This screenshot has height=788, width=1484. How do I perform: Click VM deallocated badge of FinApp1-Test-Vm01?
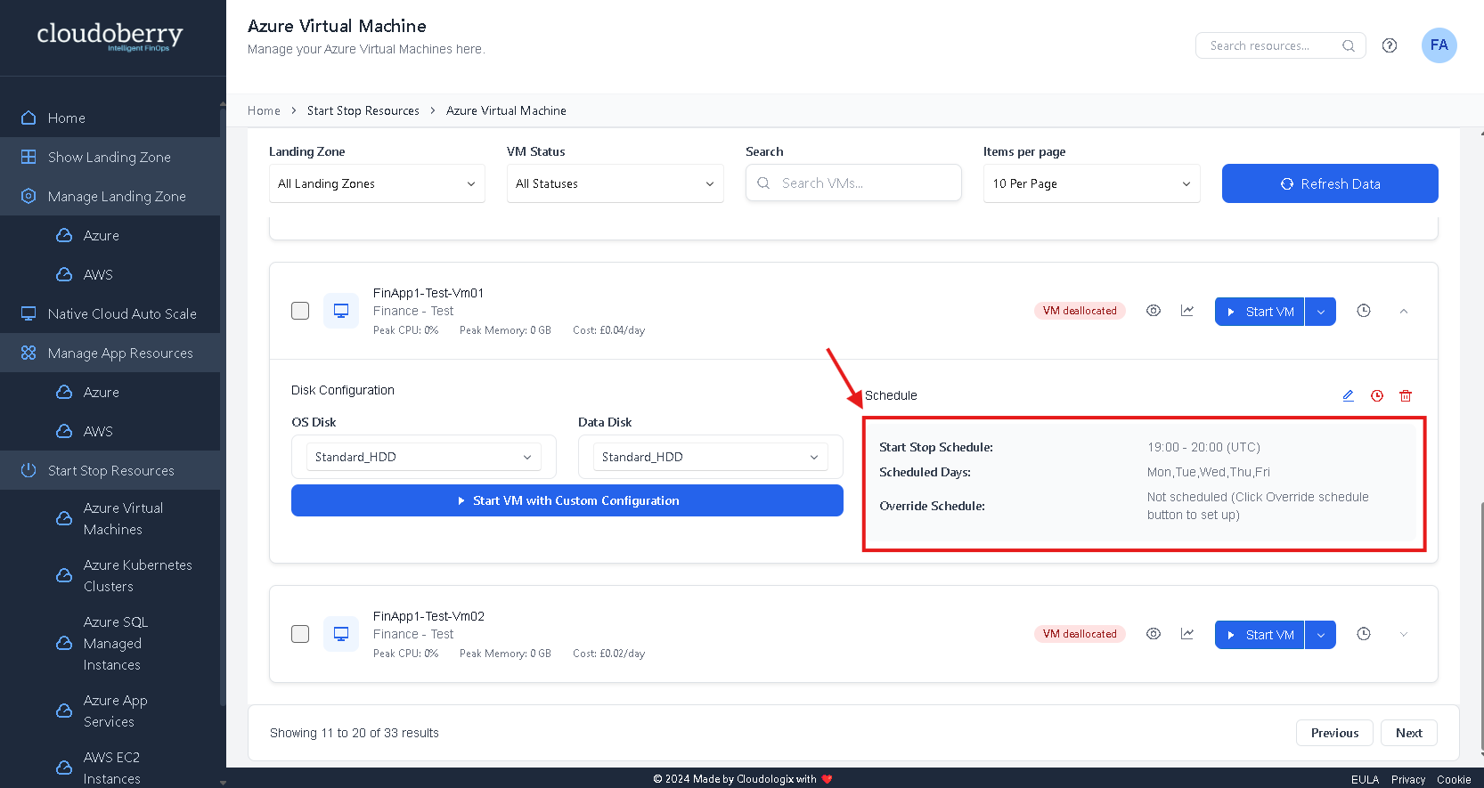pos(1080,311)
